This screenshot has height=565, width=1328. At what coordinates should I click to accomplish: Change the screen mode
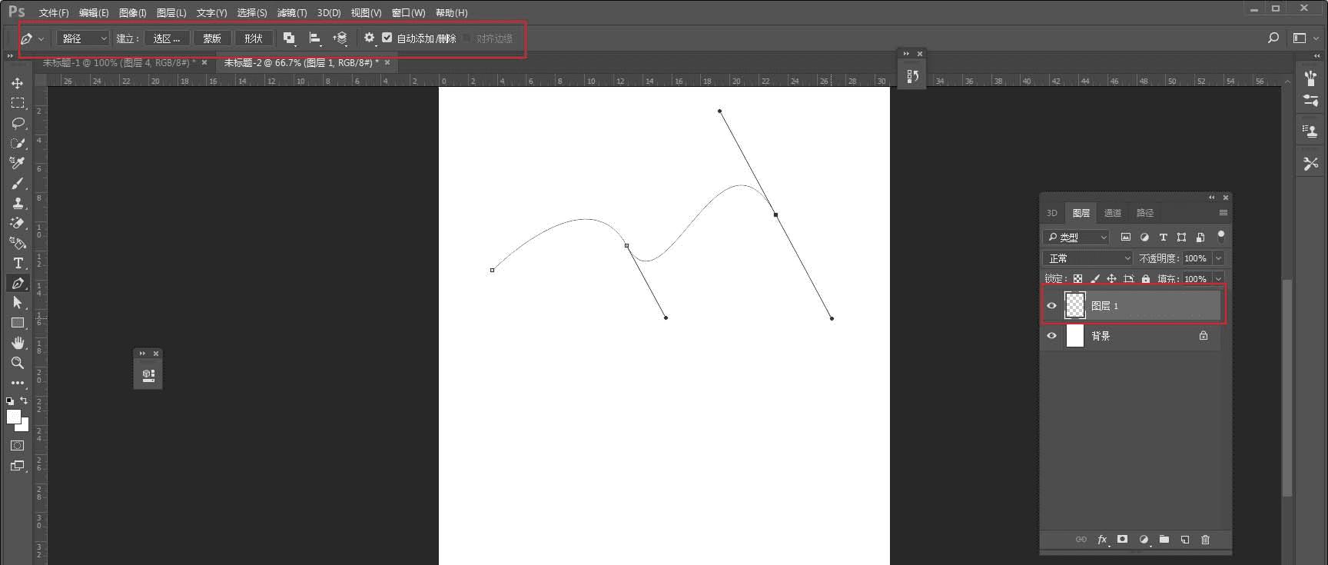click(17, 466)
